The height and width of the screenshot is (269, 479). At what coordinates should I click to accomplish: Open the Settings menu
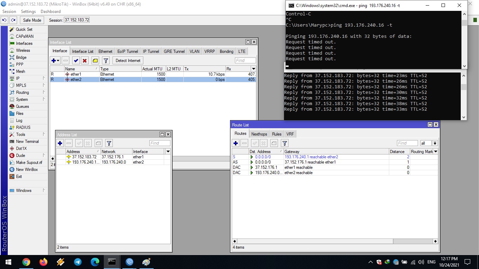coord(28,12)
